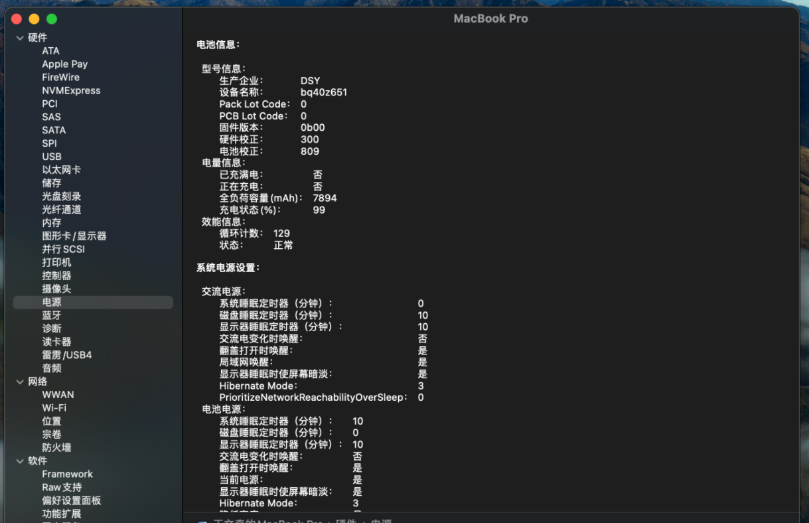Click the 电池校正 value 809
The height and width of the screenshot is (523, 809).
click(x=309, y=151)
